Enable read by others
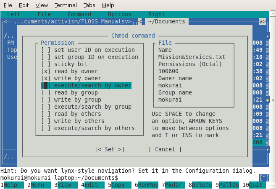The image size is (276, 189). point(71,114)
